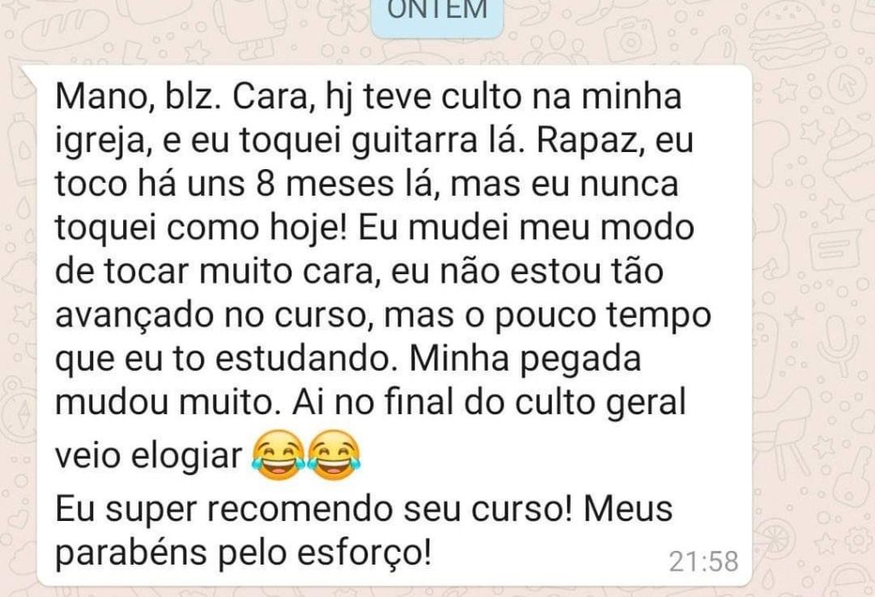Click the word "estudando" in the message
The image size is (875, 597).
tap(302, 360)
